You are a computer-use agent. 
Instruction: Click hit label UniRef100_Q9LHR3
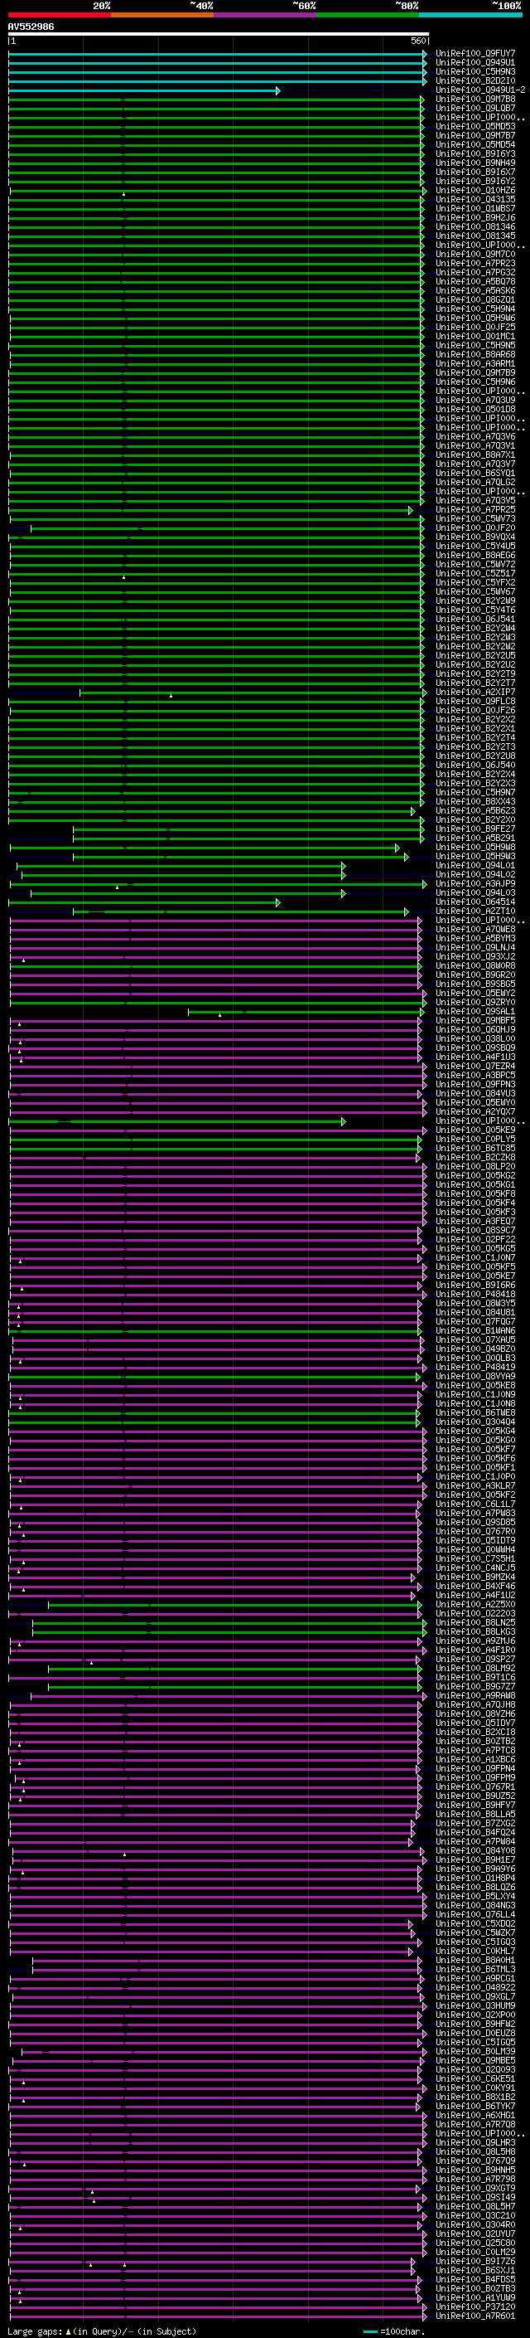475,2143
